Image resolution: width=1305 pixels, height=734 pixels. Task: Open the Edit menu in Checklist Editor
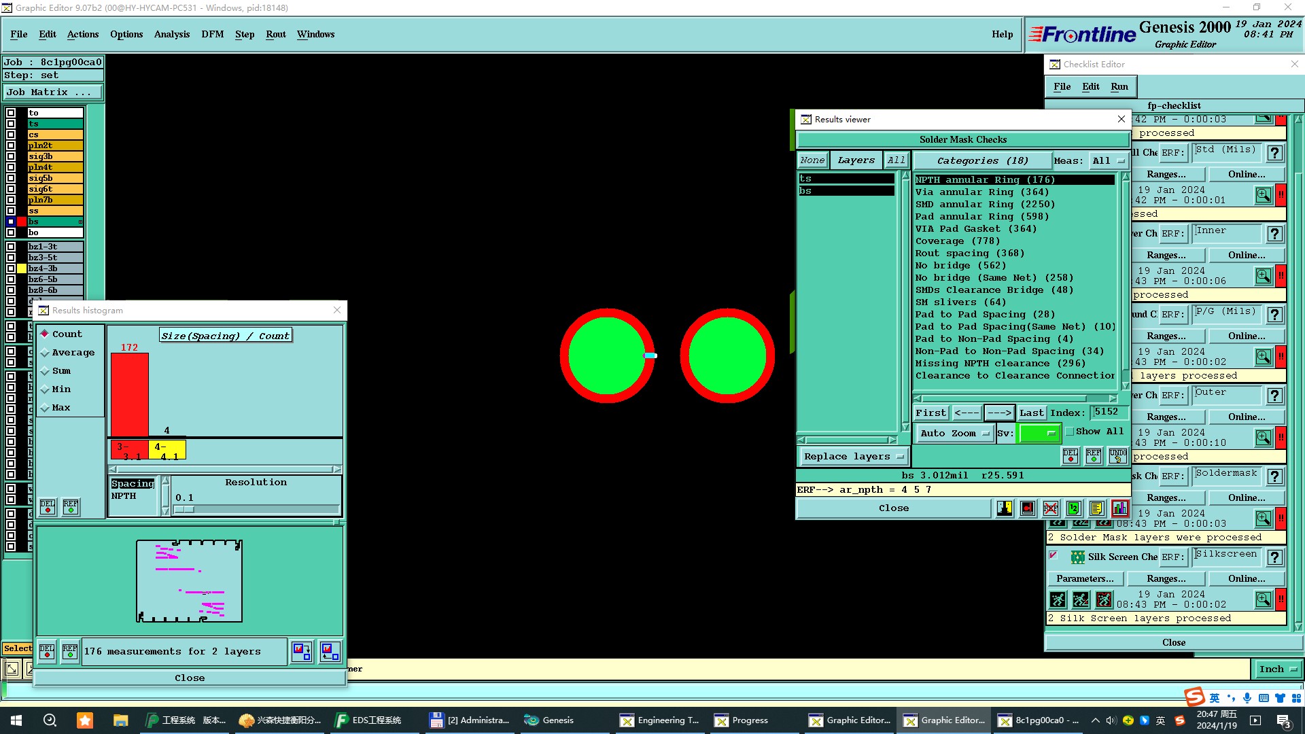1091,86
